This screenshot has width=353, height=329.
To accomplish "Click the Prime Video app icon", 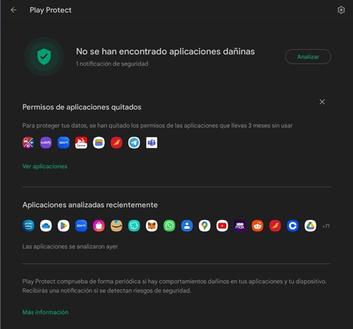I will tap(28, 226).
